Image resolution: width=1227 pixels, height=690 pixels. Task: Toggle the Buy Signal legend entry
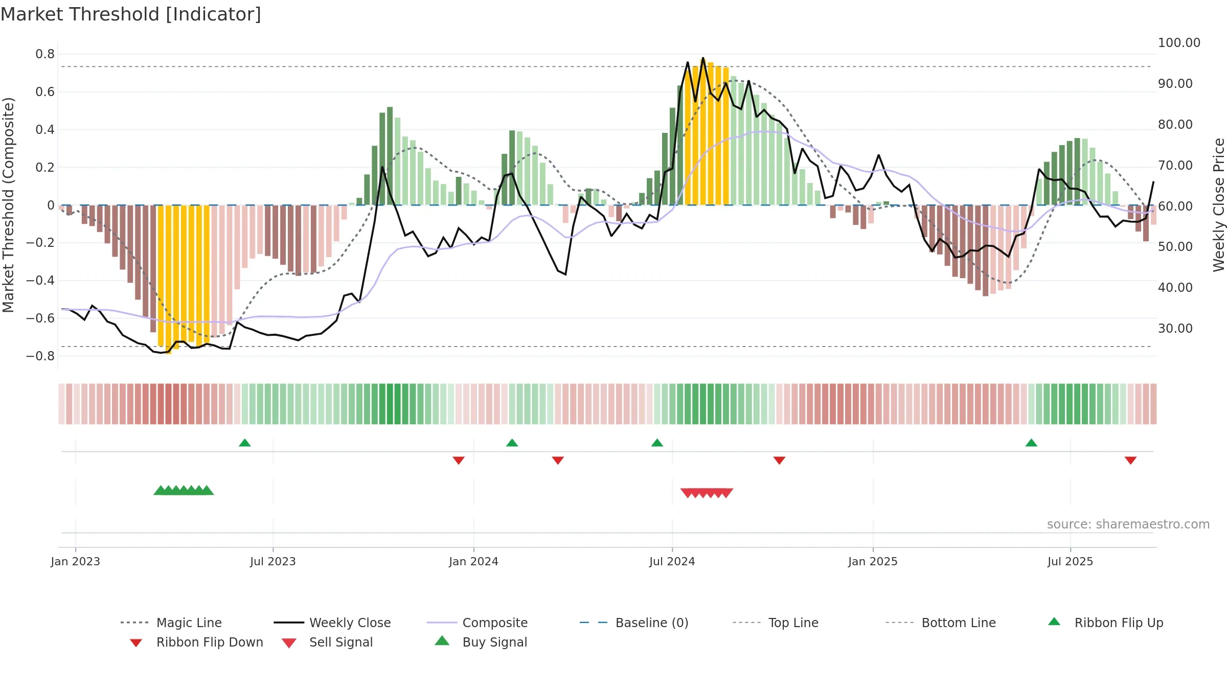481,642
